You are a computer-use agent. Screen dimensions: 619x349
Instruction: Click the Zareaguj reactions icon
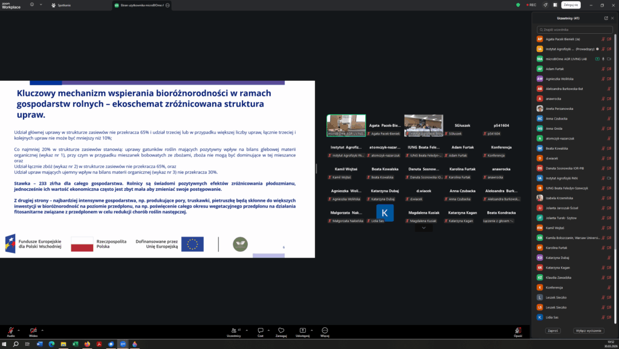[281, 330]
